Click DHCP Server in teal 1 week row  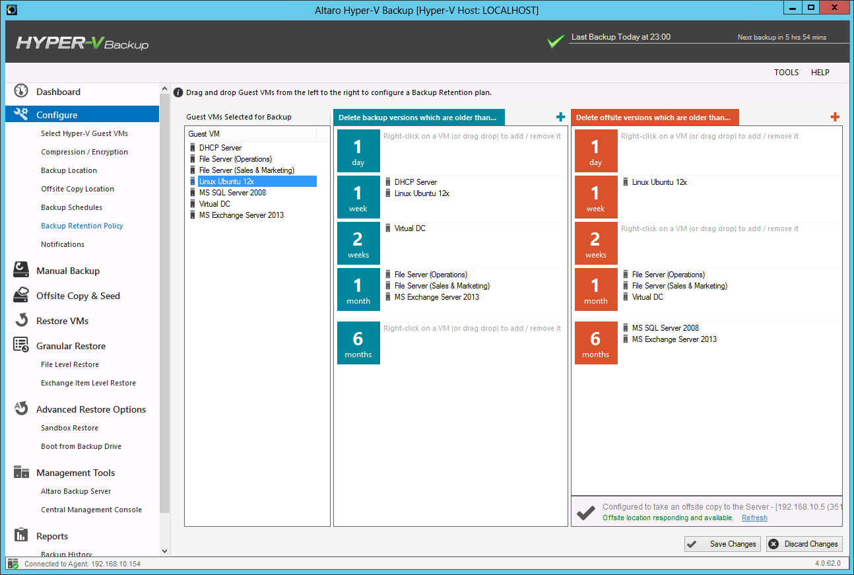point(416,182)
